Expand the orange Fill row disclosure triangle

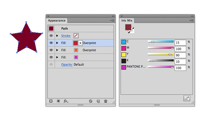pyautogui.click(x=57, y=50)
